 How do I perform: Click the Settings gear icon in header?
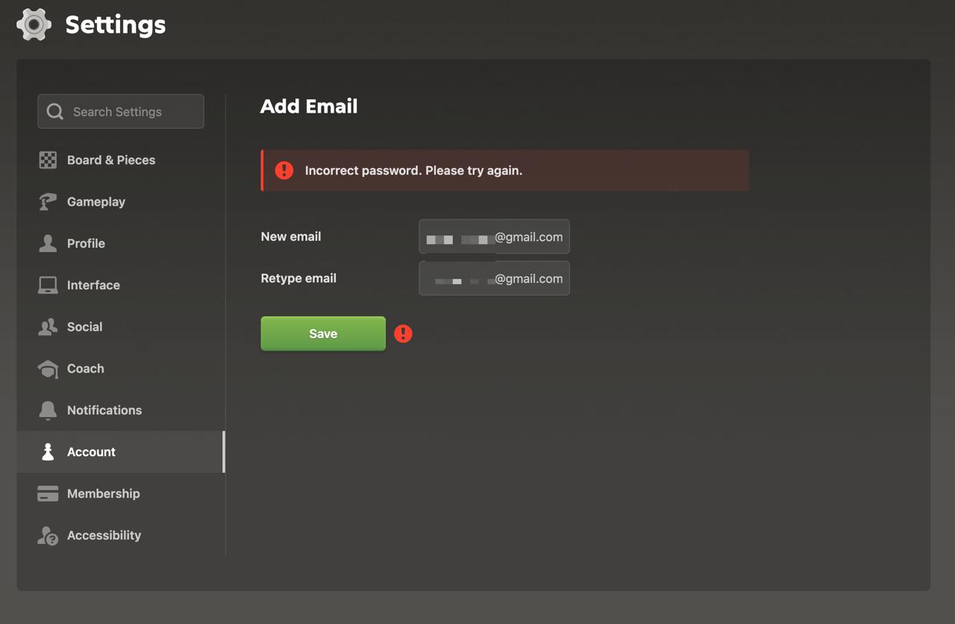tap(34, 25)
